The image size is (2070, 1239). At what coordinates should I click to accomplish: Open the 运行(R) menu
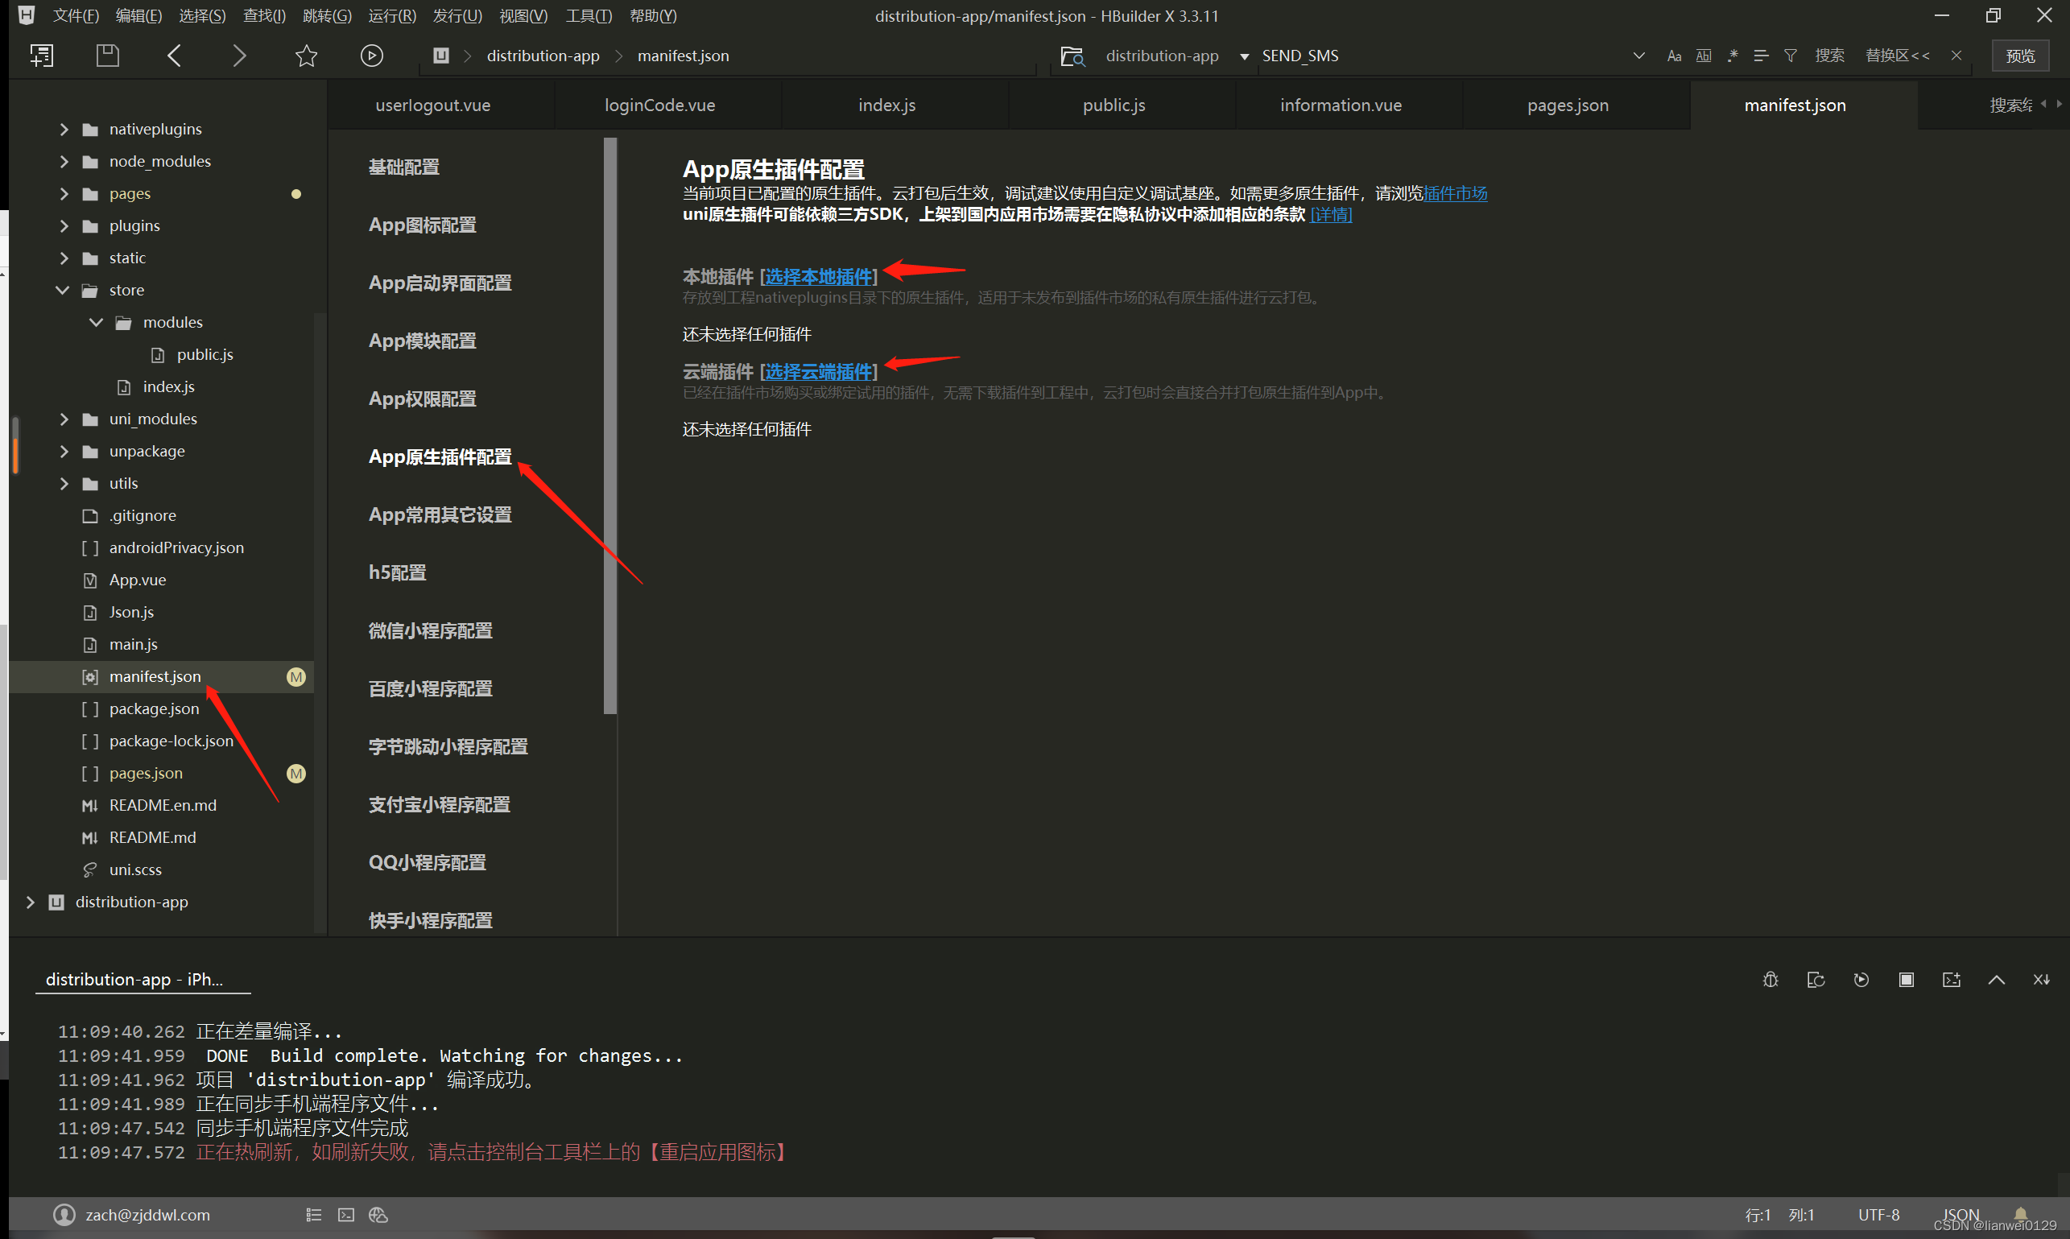point(391,15)
